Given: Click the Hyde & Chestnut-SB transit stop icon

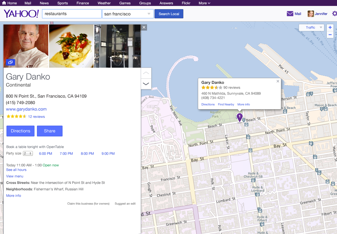Looking at the screenshot, I should tap(253, 180).
